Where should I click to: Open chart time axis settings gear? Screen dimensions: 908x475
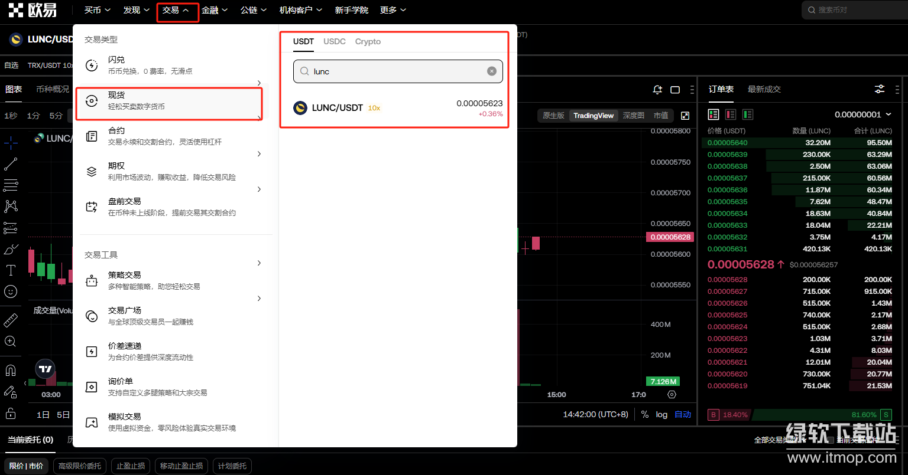(672, 395)
